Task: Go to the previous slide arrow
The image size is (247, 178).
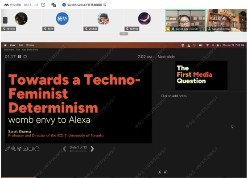Action: (65, 149)
